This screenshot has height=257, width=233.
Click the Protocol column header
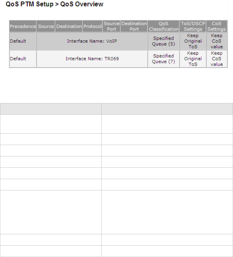92,26
